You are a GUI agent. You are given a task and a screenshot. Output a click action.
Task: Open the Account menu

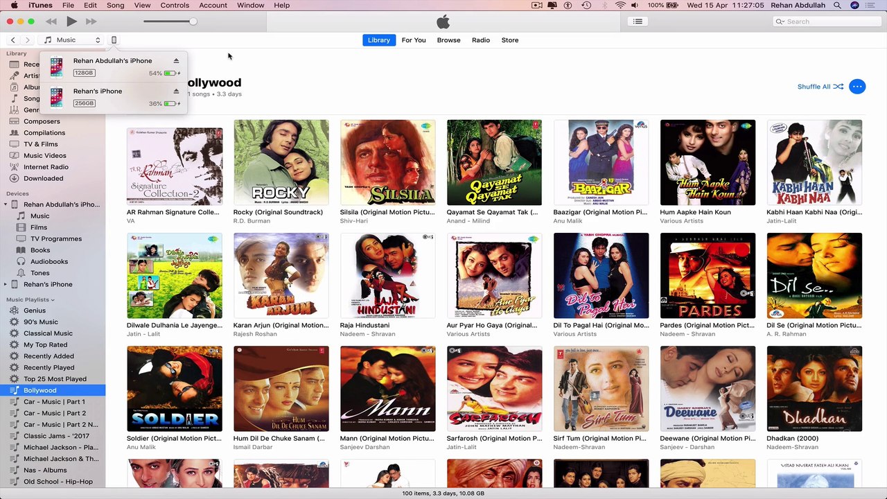click(213, 6)
